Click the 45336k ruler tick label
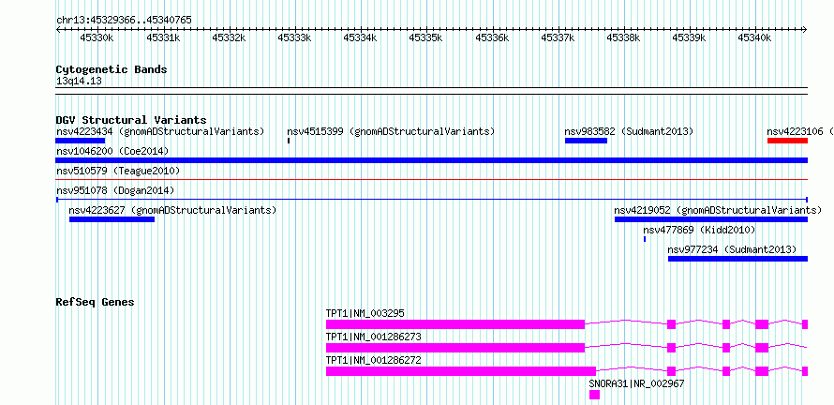The height and width of the screenshot is (405, 834). (x=492, y=37)
